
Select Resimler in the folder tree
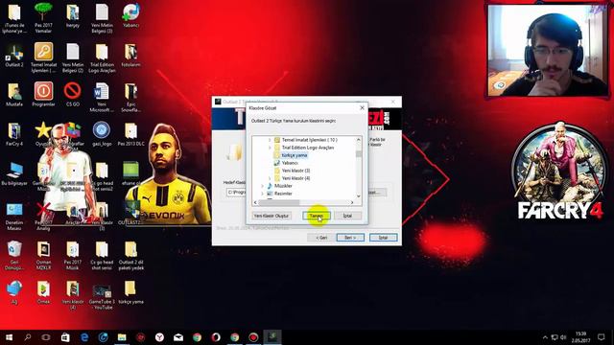[x=283, y=194]
